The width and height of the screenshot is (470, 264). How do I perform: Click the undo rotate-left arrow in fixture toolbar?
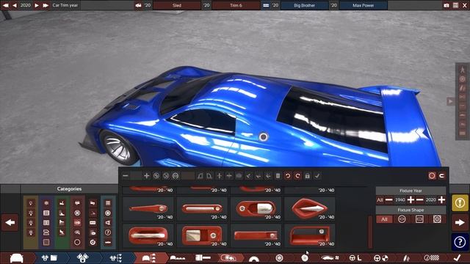(288, 176)
